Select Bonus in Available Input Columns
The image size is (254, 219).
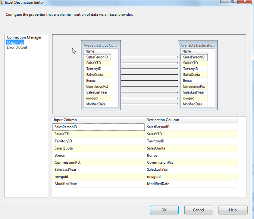click(x=97, y=80)
